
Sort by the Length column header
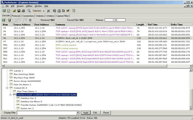coord(141,24)
